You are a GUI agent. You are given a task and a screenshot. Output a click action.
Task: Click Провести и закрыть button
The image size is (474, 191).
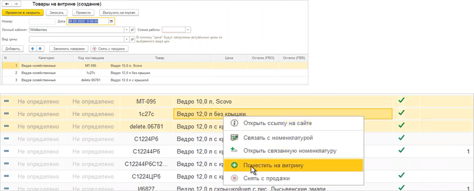tap(23, 13)
